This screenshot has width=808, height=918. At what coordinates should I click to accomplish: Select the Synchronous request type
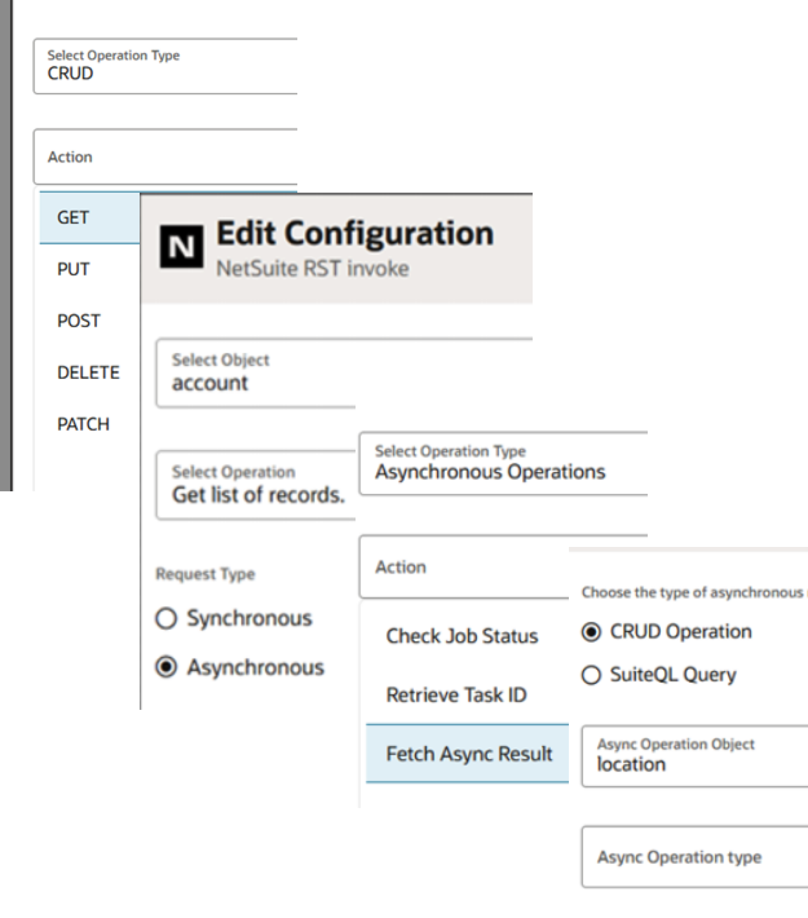point(167,619)
